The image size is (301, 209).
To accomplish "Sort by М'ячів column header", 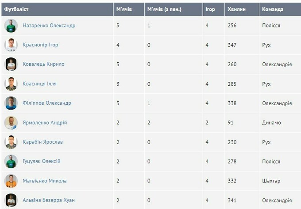I will pos(124,9).
